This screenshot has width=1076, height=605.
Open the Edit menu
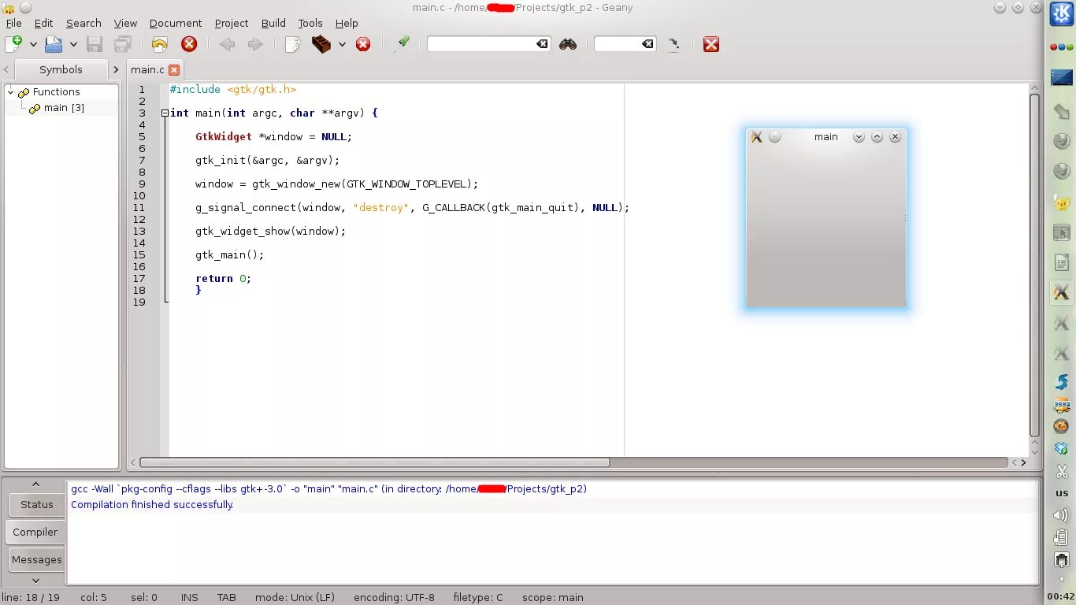click(x=43, y=23)
